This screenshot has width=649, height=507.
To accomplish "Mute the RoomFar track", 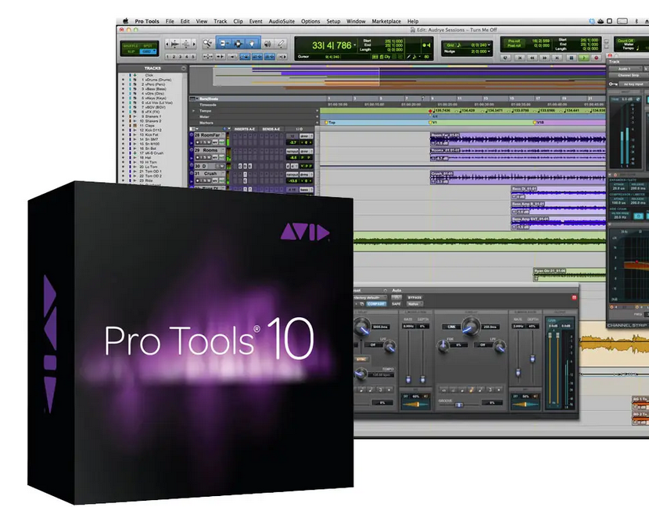I will 209,142.
